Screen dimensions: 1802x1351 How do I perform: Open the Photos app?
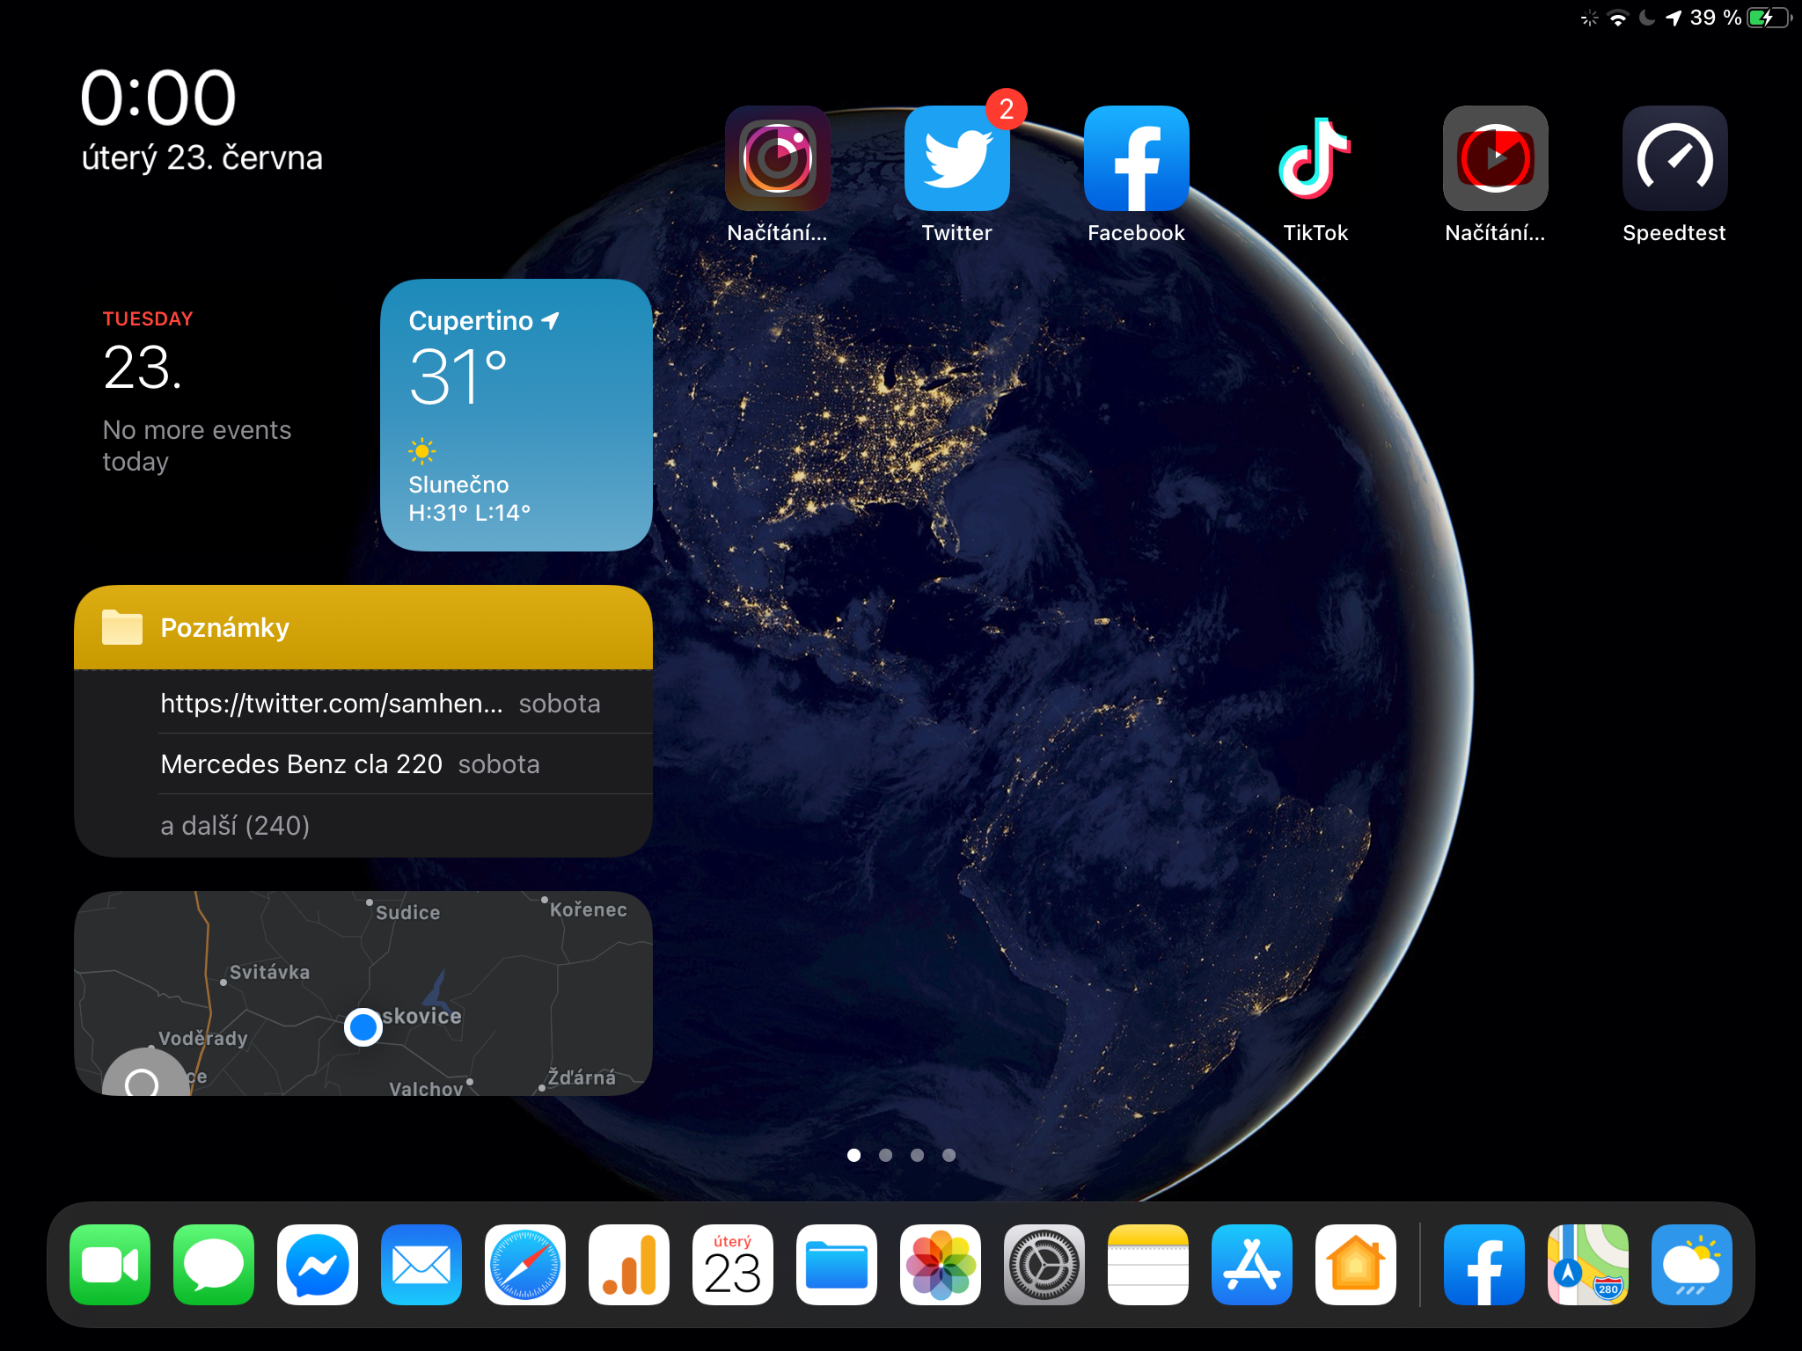point(940,1264)
